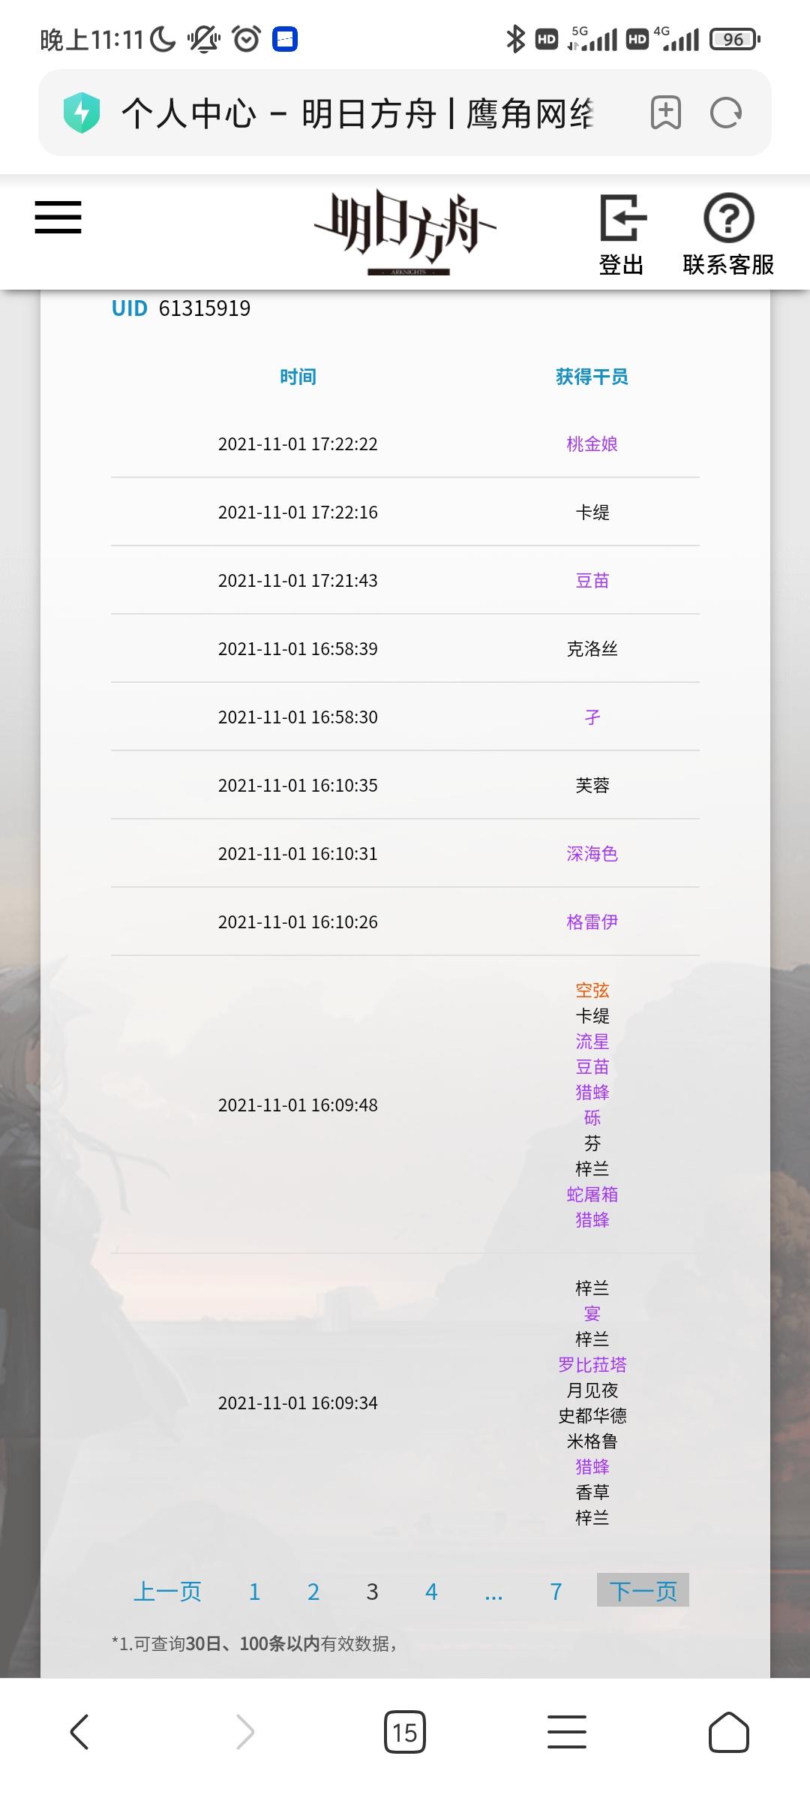The width and height of the screenshot is (810, 1801).
Task: Tap the address bar page title
Action: click(x=358, y=113)
